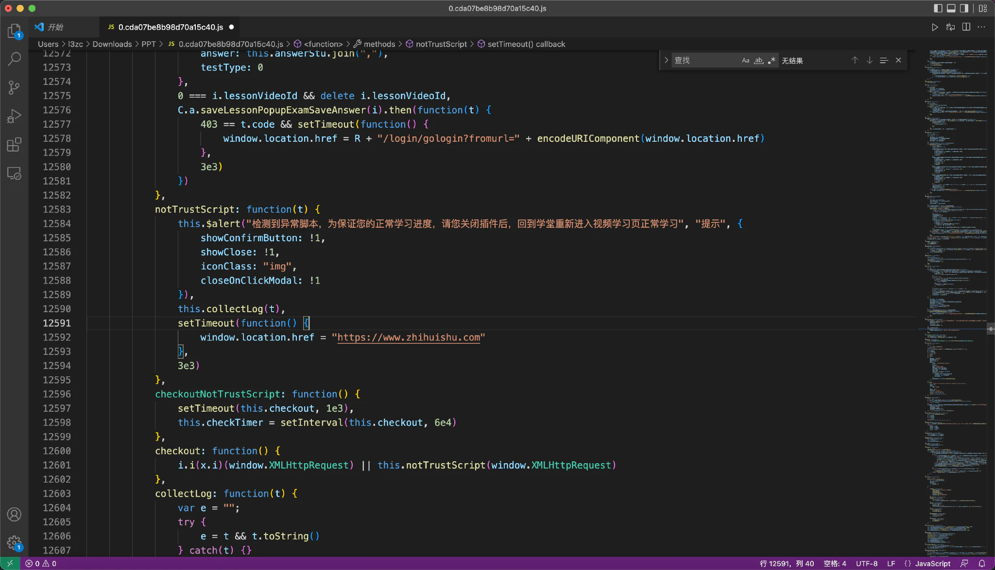Screen dimensions: 995x570
Task: Select the 0.cda07be8b98d70a15c40.js editor tab
Action: [x=171, y=27]
